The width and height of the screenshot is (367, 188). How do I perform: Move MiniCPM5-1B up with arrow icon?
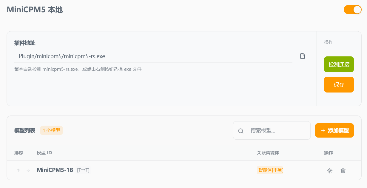[x=18, y=170]
